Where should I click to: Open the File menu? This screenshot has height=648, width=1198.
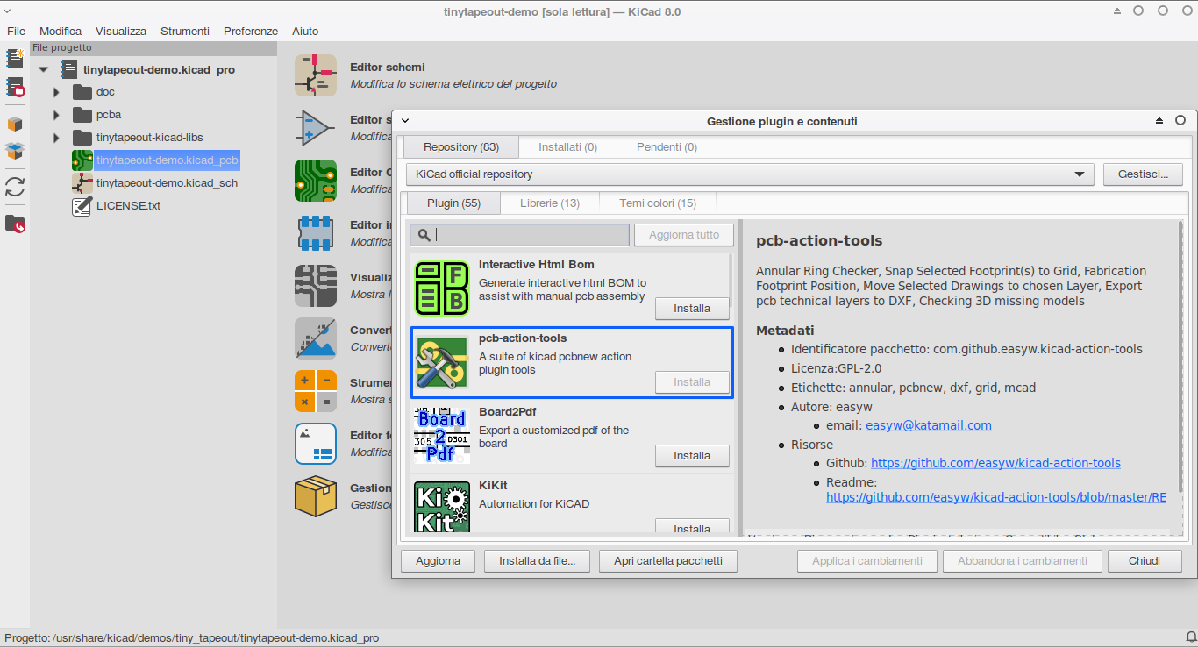(17, 31)
